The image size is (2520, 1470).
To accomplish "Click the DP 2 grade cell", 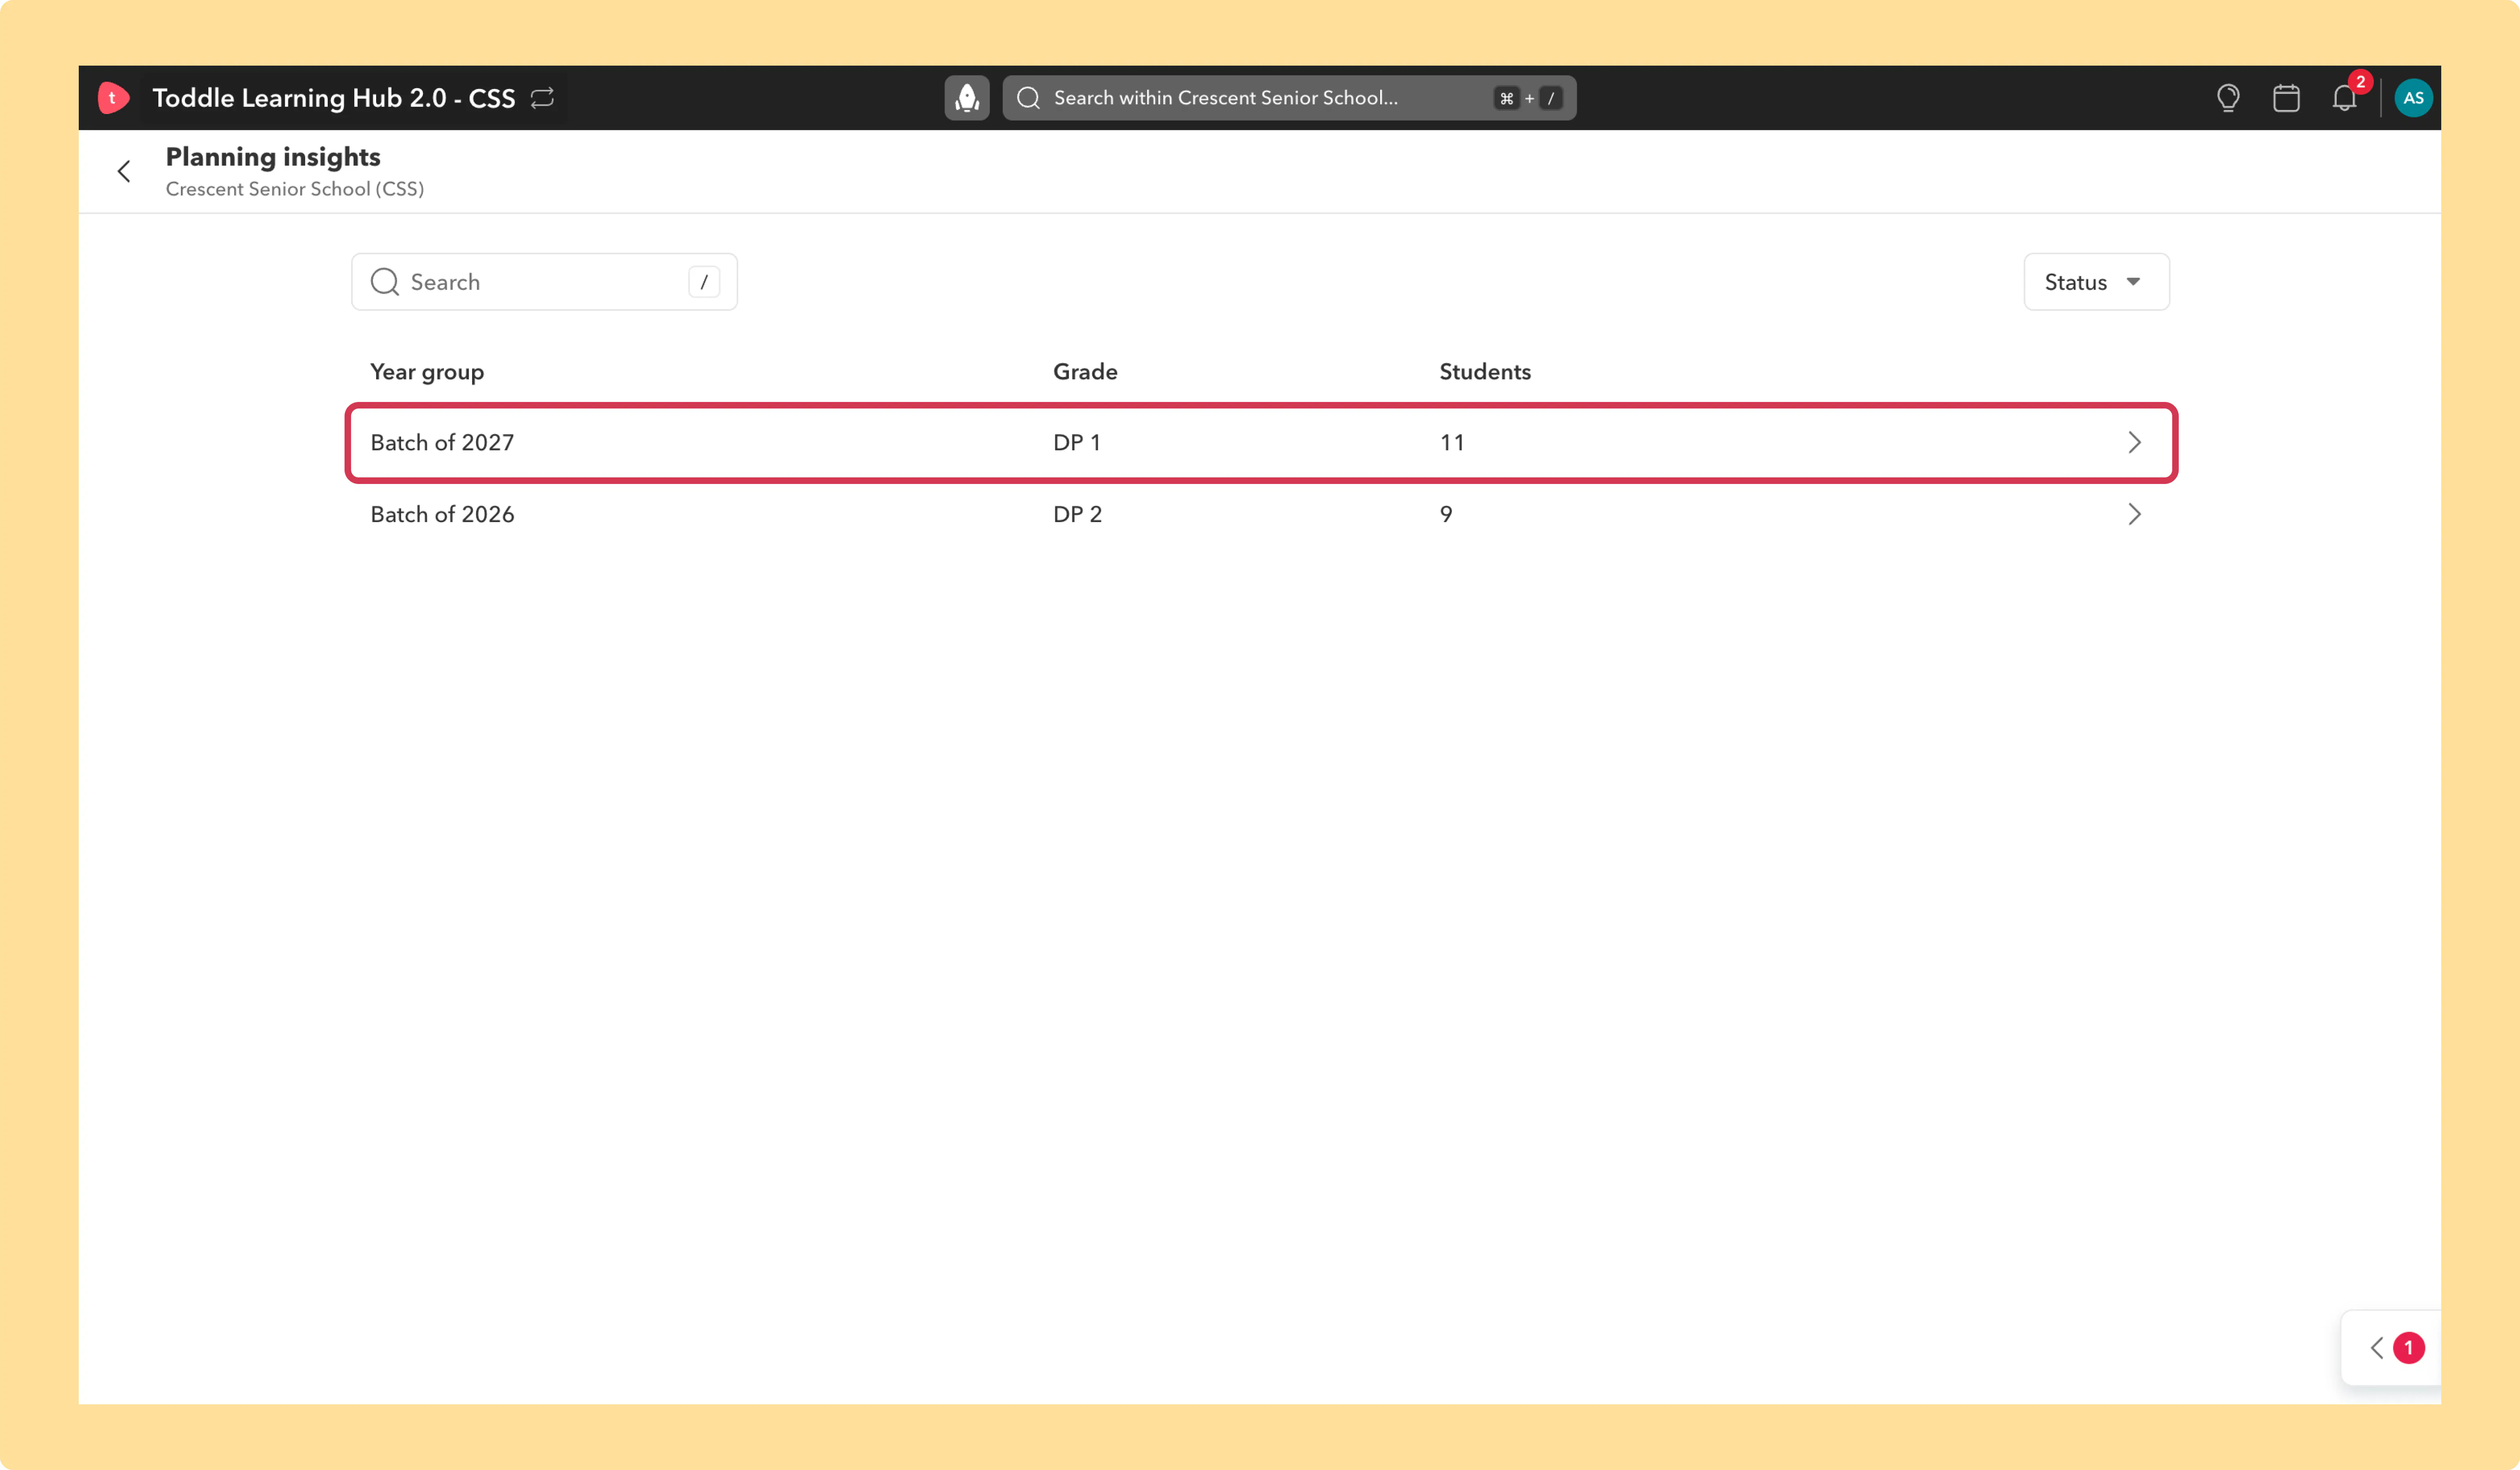I will point(1077,514).
